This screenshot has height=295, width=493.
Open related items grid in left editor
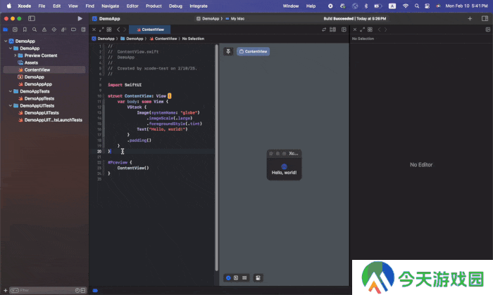(109, 29)
